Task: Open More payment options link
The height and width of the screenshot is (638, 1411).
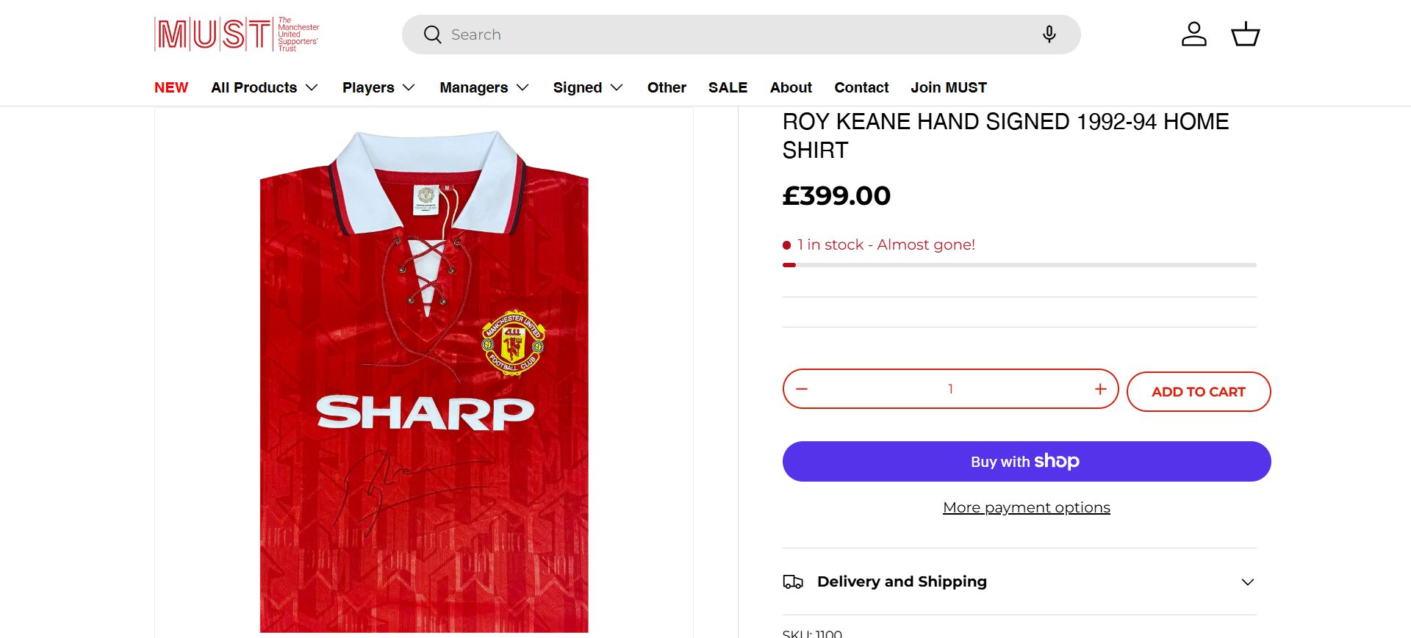Action: coord(1026,507)
